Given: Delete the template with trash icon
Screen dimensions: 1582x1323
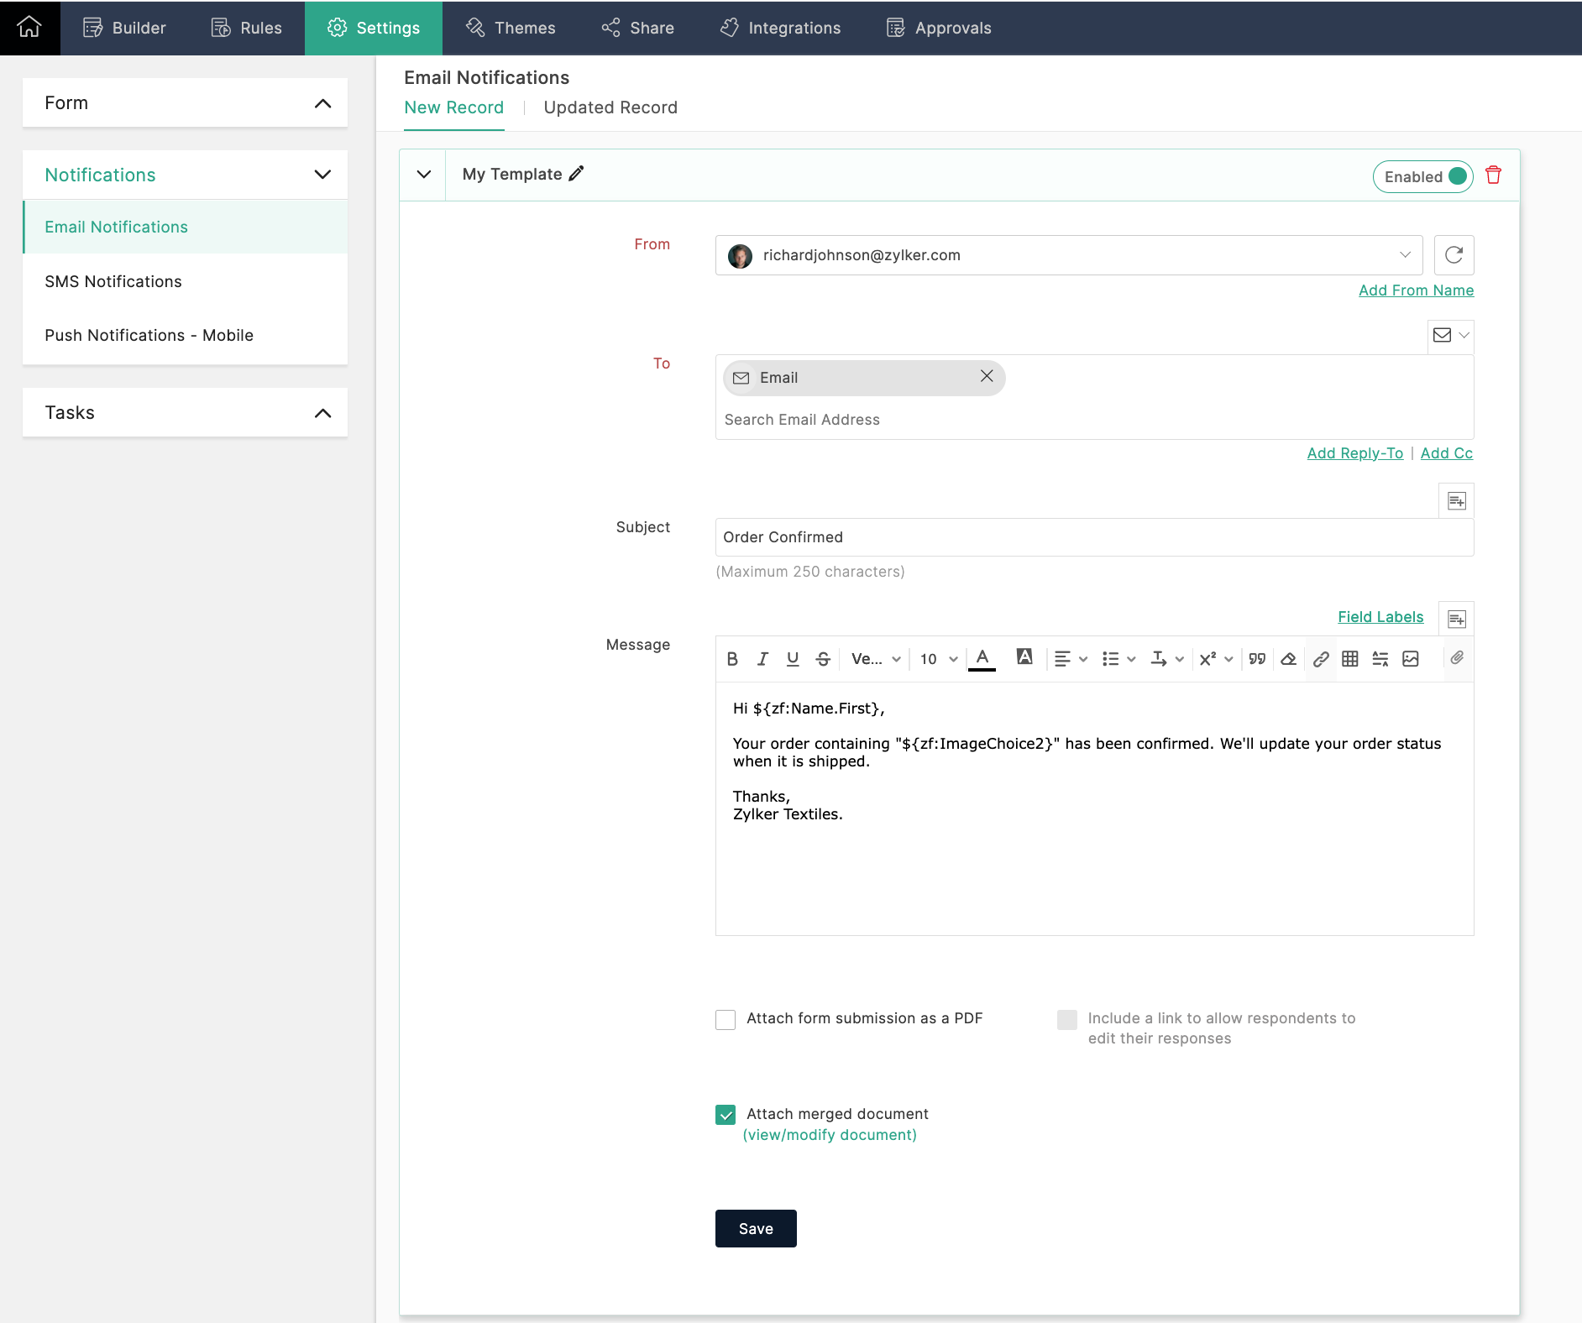Looking at the screenshot, I should coord(1493,175).
